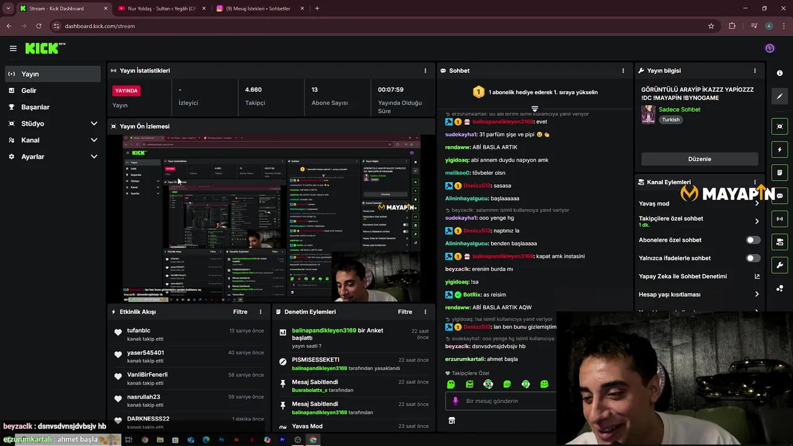
Task: Open balinapandikleyen3169 user in Anket entry
Action: click(x=324, y=330)
